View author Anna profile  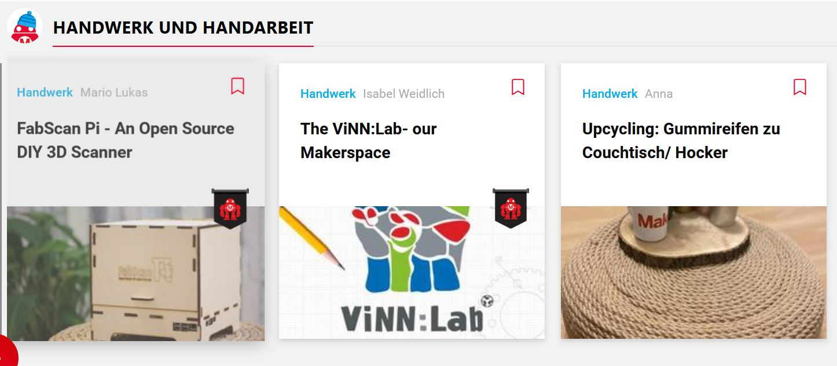(x=659, y=93)
